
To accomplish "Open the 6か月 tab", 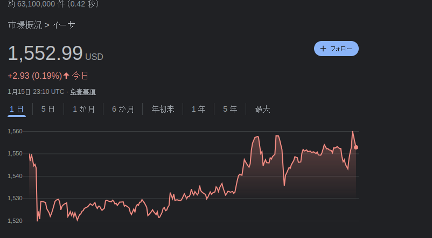I will tap(123, 109).
